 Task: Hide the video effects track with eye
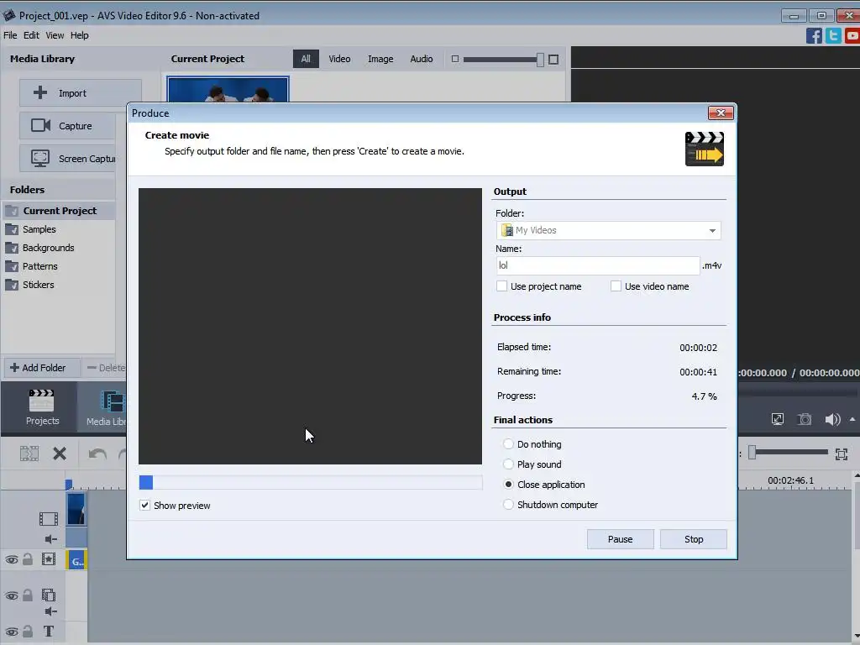tap(12, 559)
